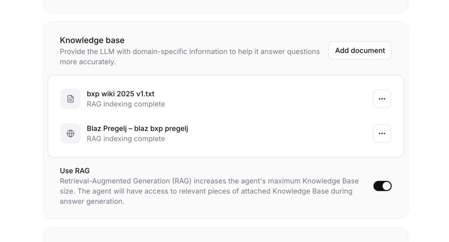Open more options for bxp wiki 2025 v1.txt
The image size is (449, 242).
pyautogui.click(x=382, y=99)
